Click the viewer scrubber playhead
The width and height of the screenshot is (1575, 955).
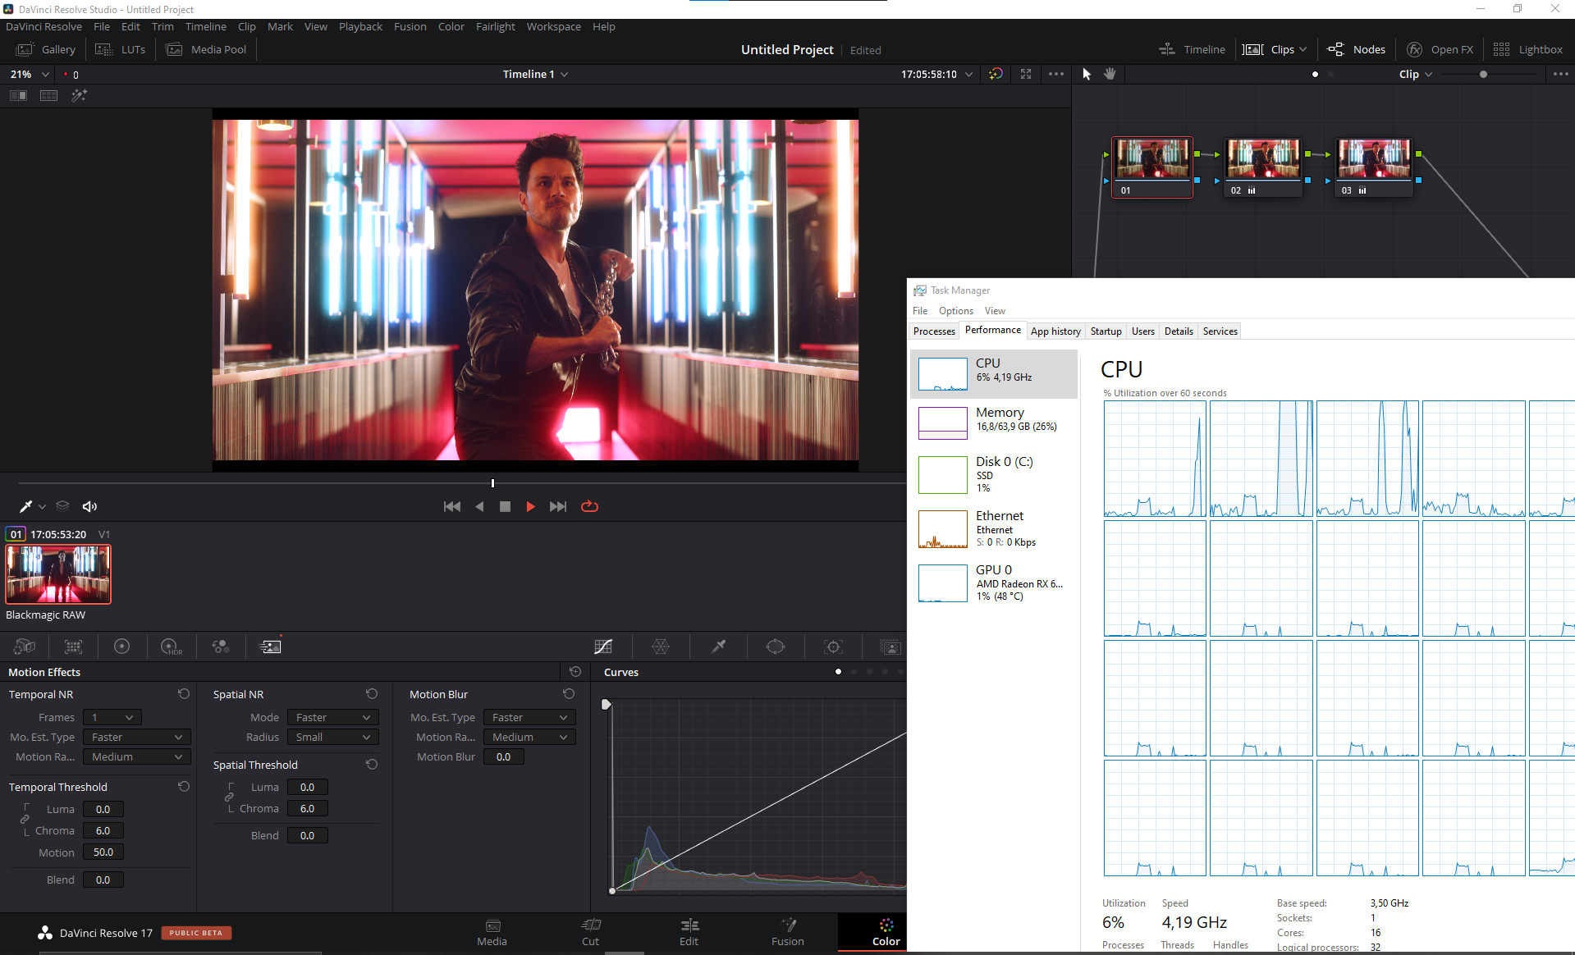[492, 483]
